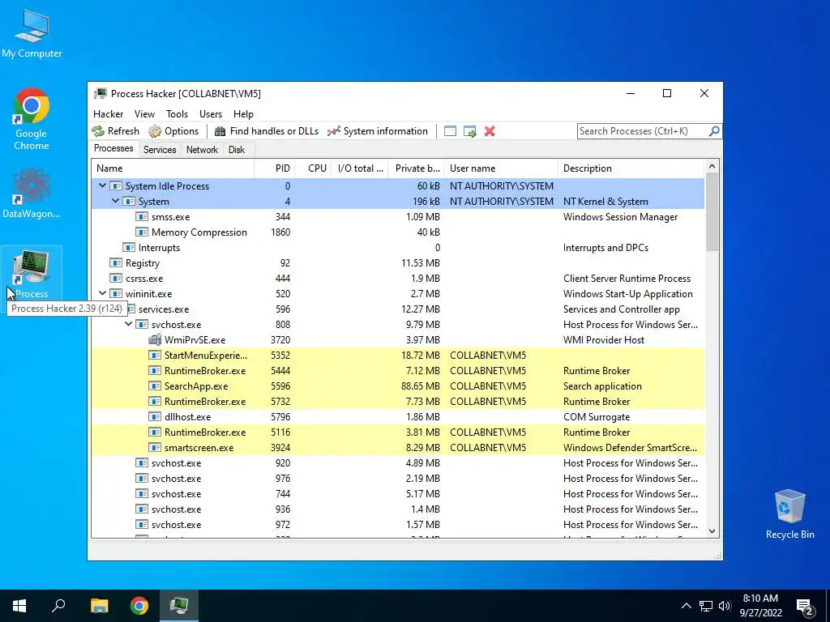This screenshot has width=830, height=622.
Task: Click the find window and thread icon
Action: pos(469,131)
